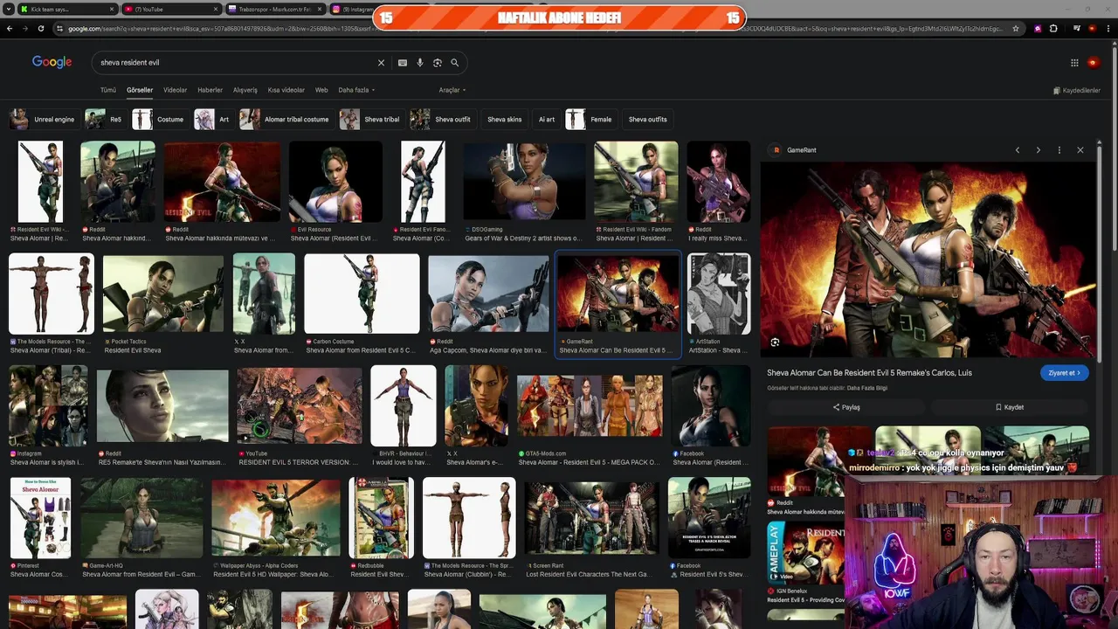Image resolution: width=1118 pixels, height=629 pixels.
Task: Select the Alomar tribal costume chip
Action: (286, 120)
